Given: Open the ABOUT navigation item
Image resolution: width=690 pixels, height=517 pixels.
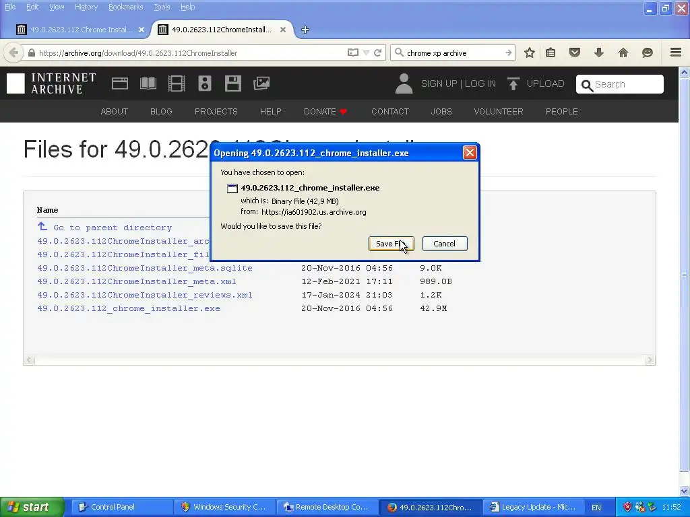Looking at the screenshot, I should point(115,112).
